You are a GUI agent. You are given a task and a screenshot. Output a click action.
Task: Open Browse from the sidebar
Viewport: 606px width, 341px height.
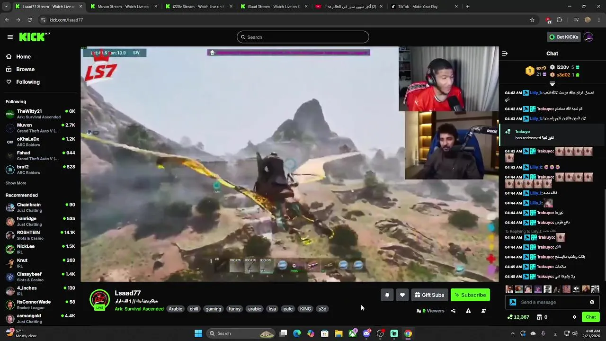coord(20,69)
